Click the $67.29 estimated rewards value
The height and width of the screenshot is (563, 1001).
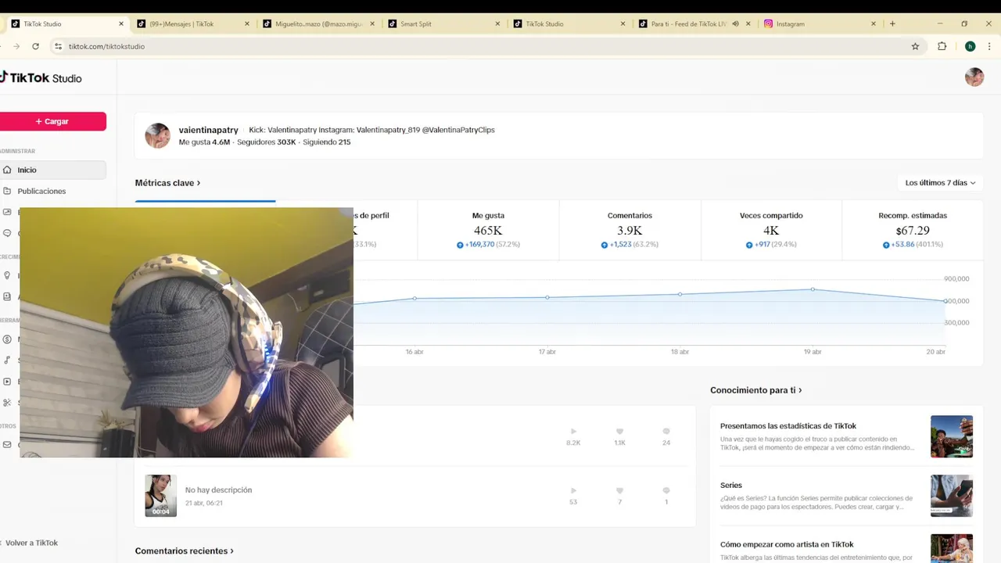[913, 231]
